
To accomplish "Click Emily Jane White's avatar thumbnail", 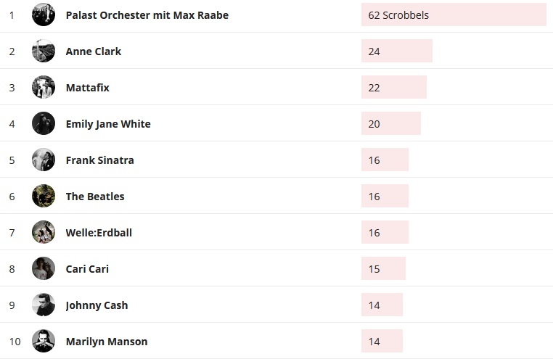I will click(x=44, y=123).
